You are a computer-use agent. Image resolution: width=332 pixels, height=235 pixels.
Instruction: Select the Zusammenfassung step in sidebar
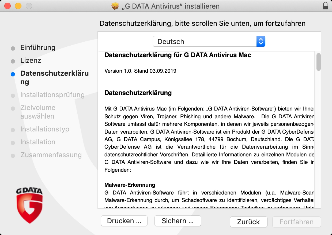click(x=51, y=155)
